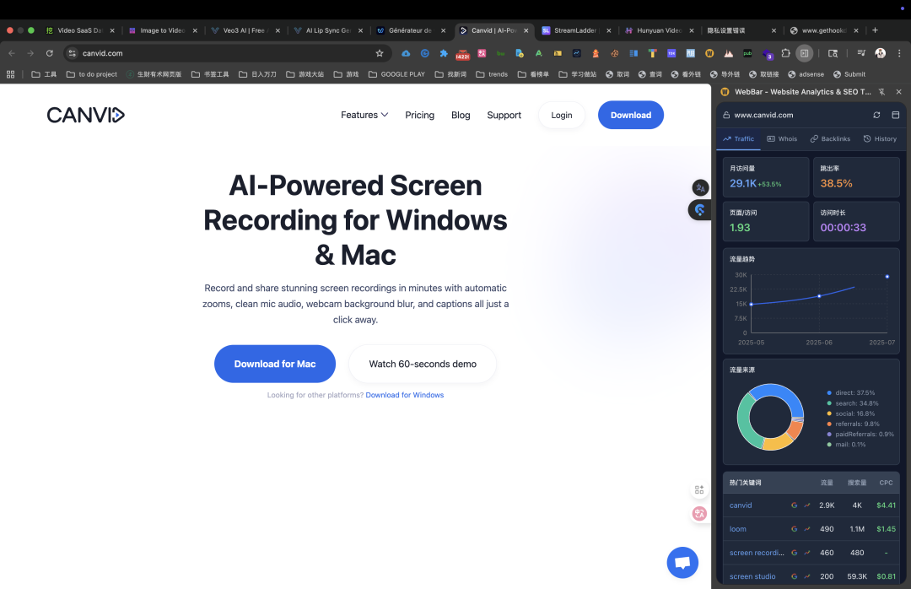Switch to WebBar Whois tab
Image resolution: width=911 pixels, height=589 pixels.
click(782, 139)
